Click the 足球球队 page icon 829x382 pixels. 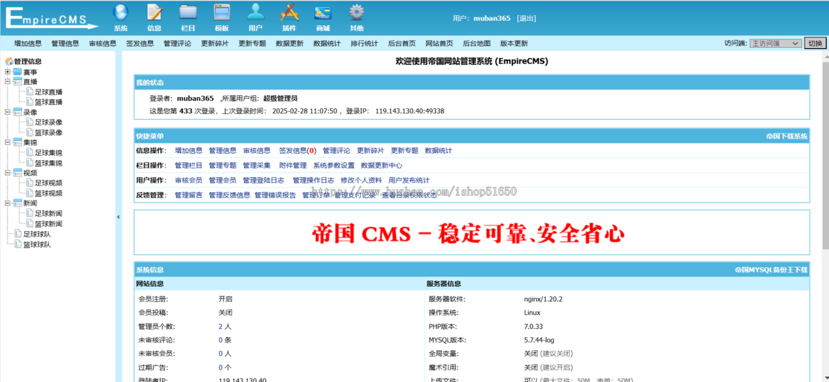click(x=17, y=234)
